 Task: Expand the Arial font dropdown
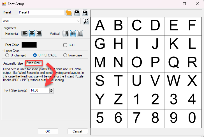pos(78,21)
